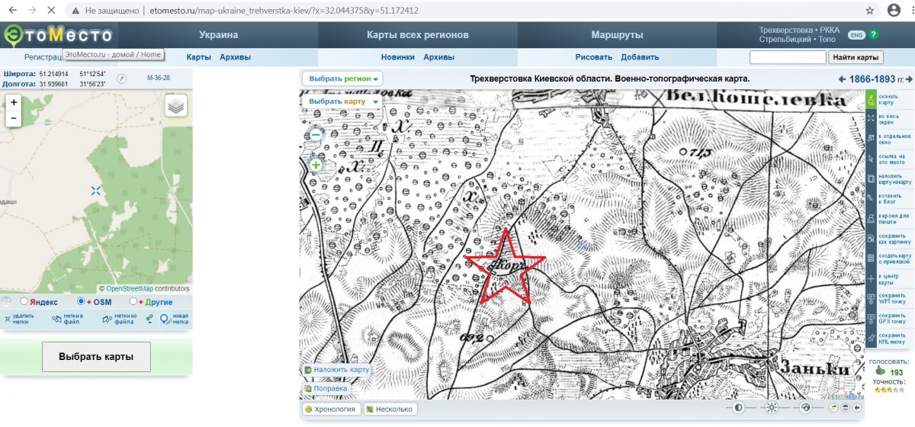Zoom out the historical map with minus icon

pyautogui.click(x=316, y=135)
